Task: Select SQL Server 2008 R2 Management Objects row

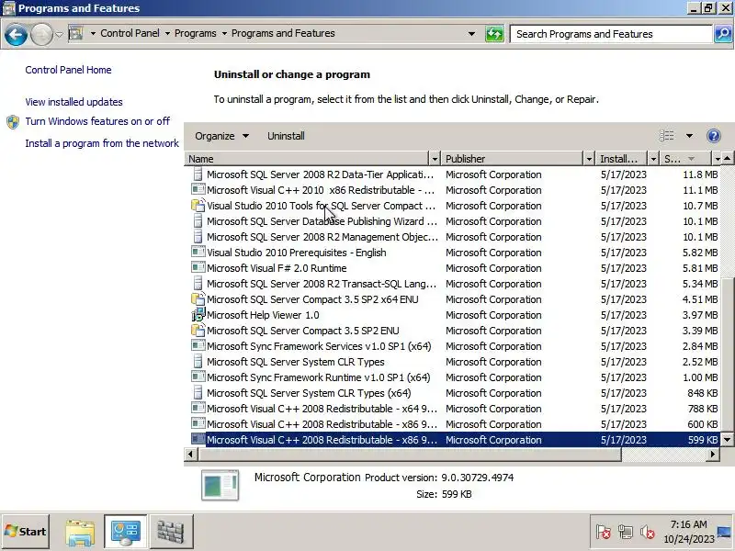Action: click(x=453, y=237)
